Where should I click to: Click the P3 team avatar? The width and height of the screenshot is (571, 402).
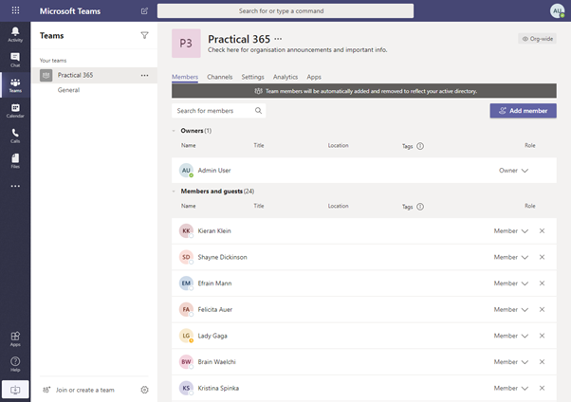click(186, 44)
